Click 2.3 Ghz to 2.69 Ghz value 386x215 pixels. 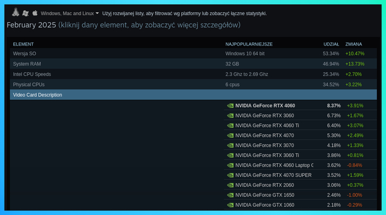click(247, 74)
